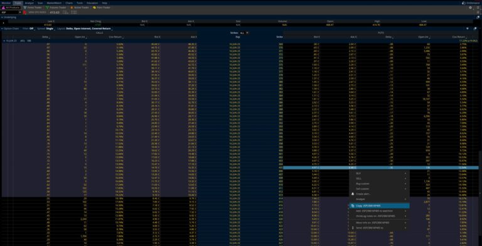Open More info on submenu

point(379,223)
